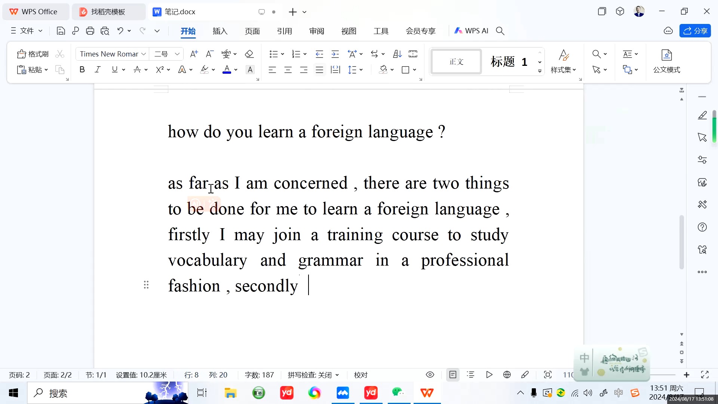Expand the bullet list dropdown arrow
This screenshot has height=404, width=718.
pos(282,54)
